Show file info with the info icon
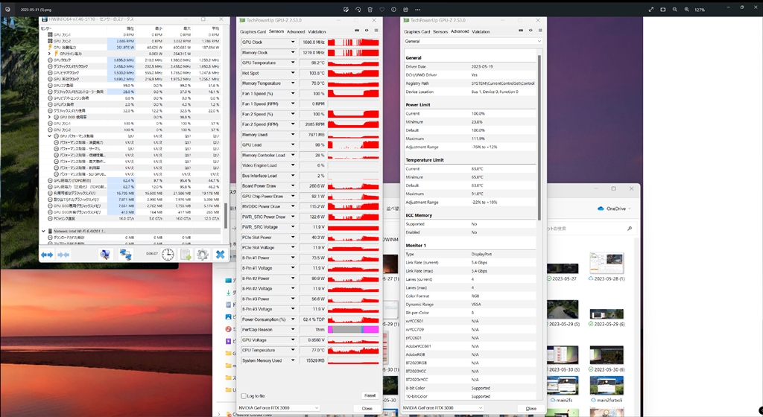This screenshot has width=763, height=417. click(x=393, y=9)
